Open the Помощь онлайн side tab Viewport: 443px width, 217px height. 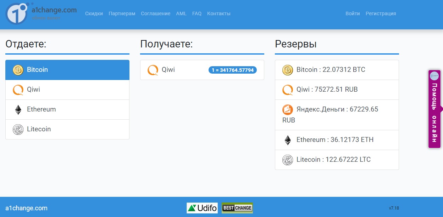point(434,109)
